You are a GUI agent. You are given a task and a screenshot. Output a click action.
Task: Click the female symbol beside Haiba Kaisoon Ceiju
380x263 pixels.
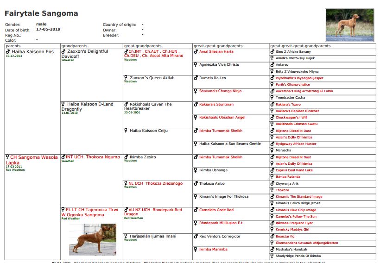coord(126,130)
